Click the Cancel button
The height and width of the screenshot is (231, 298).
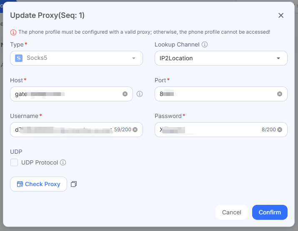(x=231, y=212)
